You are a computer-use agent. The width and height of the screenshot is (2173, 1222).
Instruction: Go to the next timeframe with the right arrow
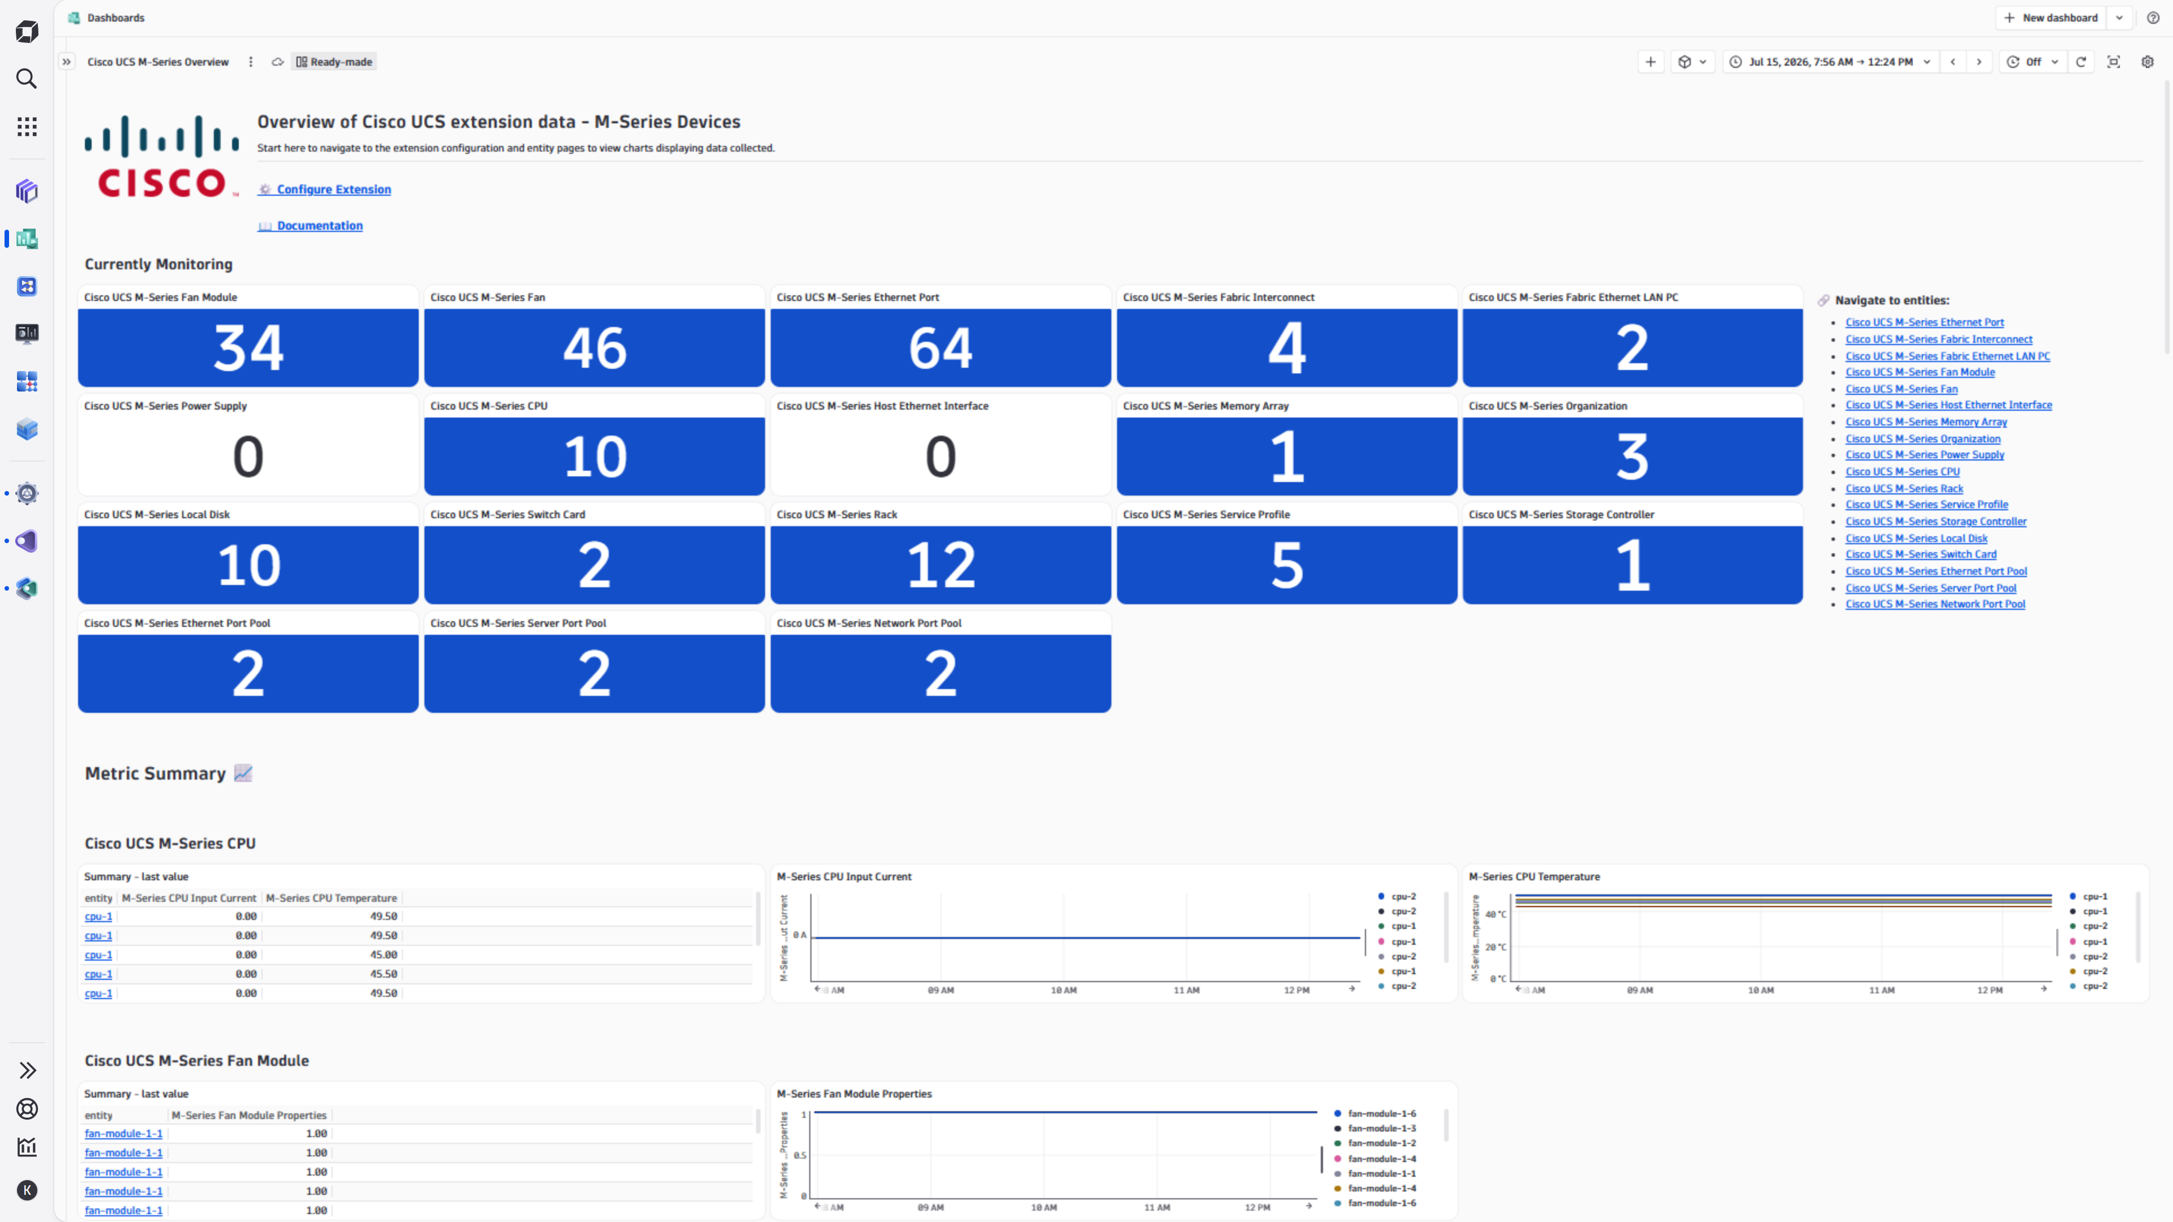pos(1979,62)
